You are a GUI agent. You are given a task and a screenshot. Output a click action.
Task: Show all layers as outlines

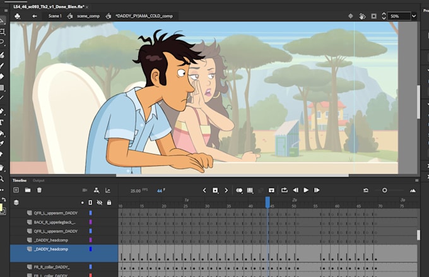point(90,203)
